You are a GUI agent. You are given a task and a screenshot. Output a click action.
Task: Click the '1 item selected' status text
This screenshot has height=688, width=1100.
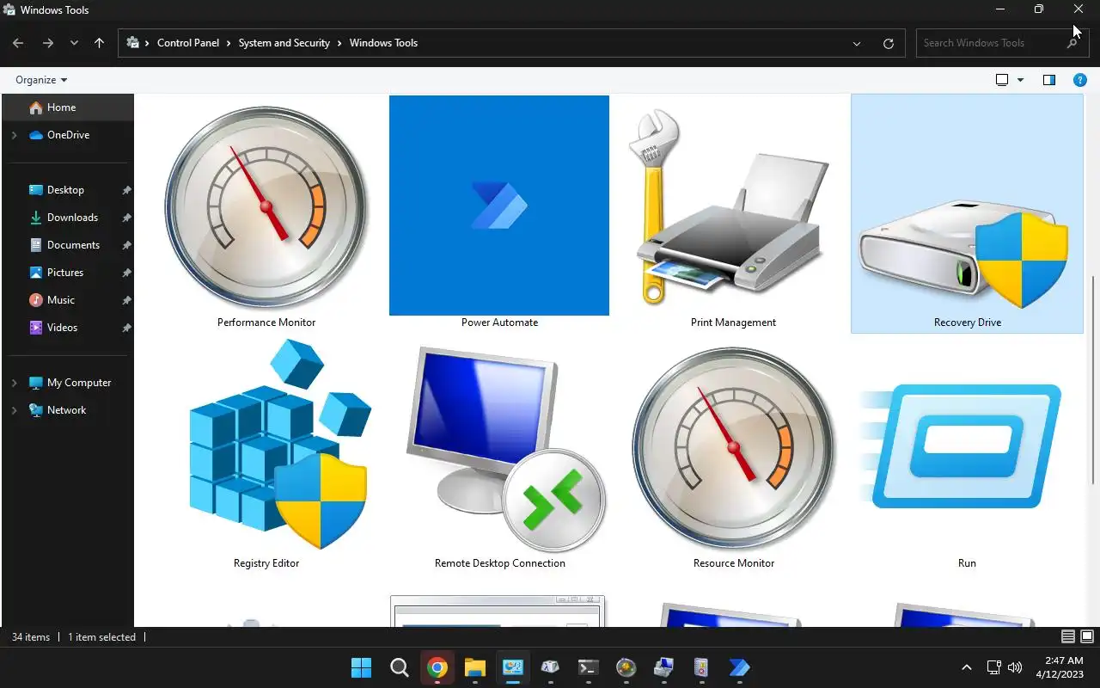click(x=101, y=637)
